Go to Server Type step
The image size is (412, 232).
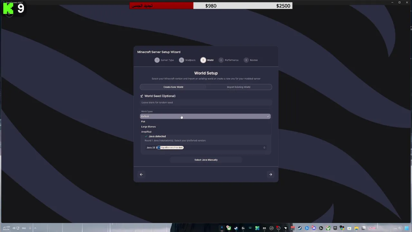click(x=164, y=60)
